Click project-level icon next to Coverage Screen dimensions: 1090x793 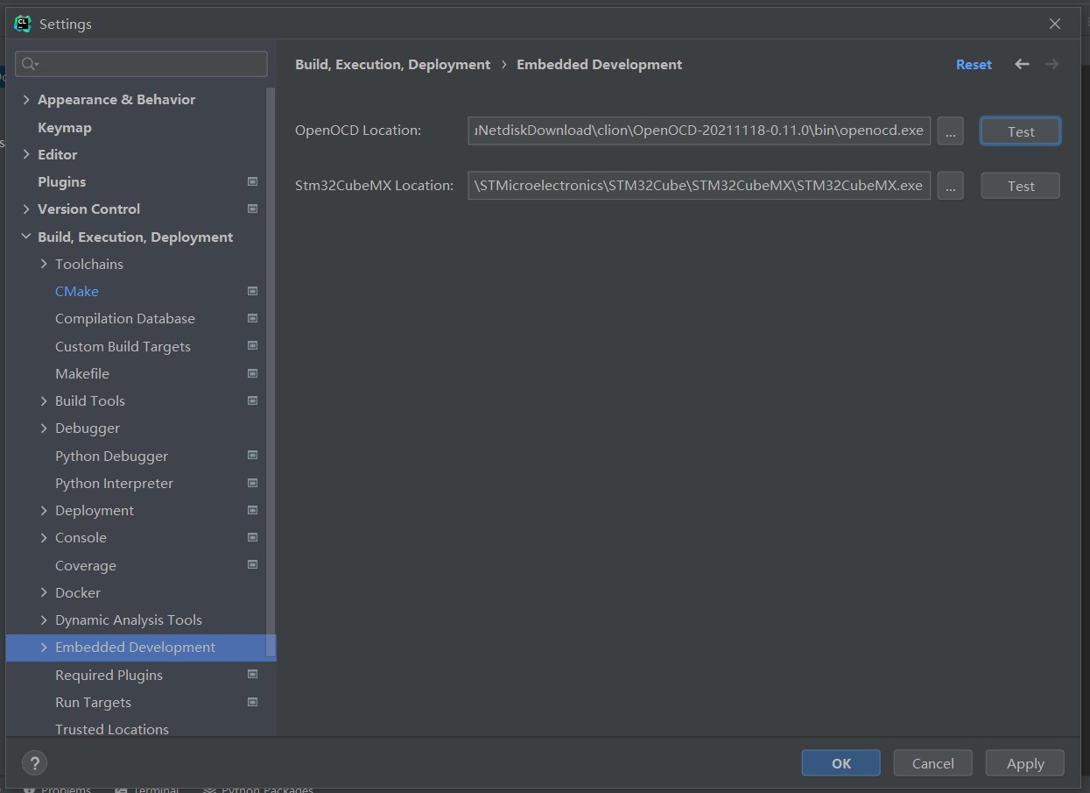[252, 565]
